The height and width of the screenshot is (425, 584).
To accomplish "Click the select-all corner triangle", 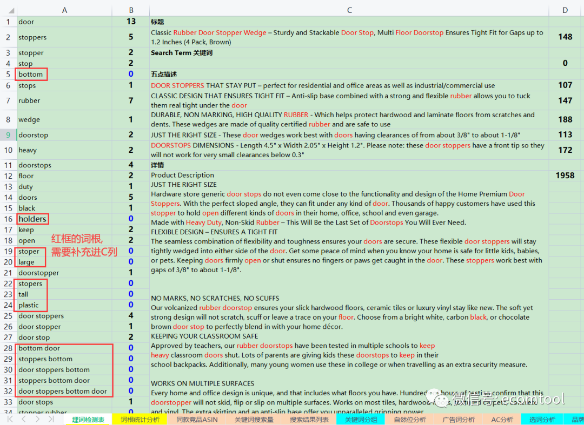I will [x=11, y=11].
